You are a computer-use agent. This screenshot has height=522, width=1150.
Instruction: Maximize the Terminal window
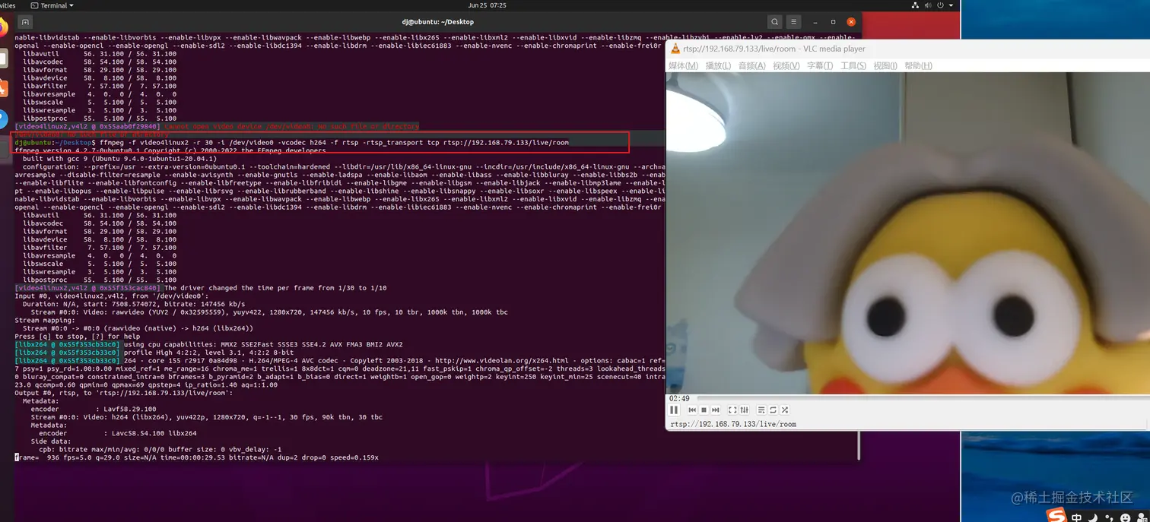coord(833,22)
